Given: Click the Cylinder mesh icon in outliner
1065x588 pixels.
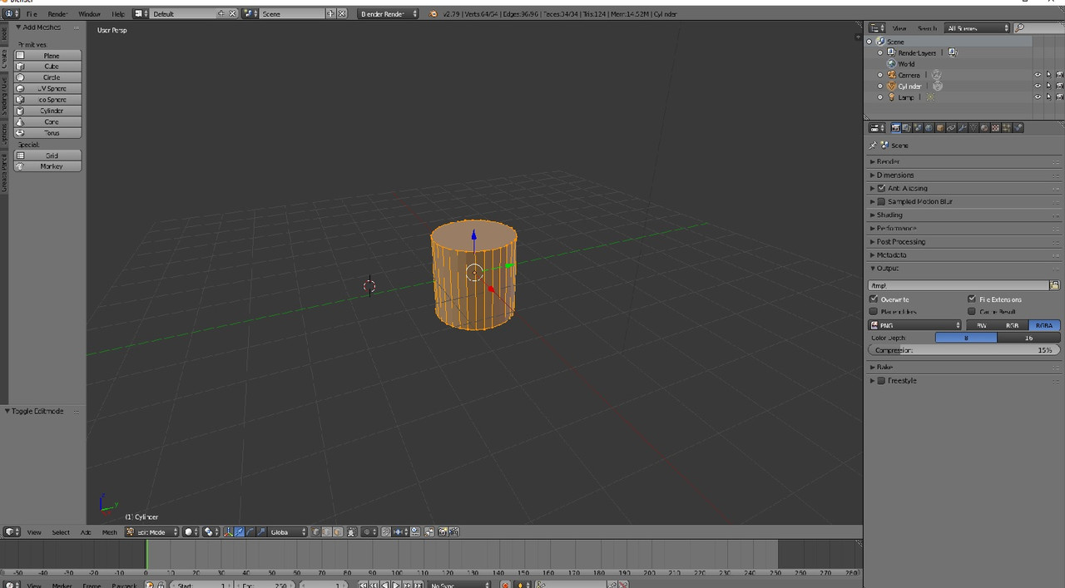Looking at the screenshot, I should 892,86.
